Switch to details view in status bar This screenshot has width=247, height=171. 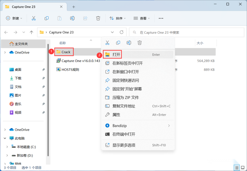tap(237, 168)
